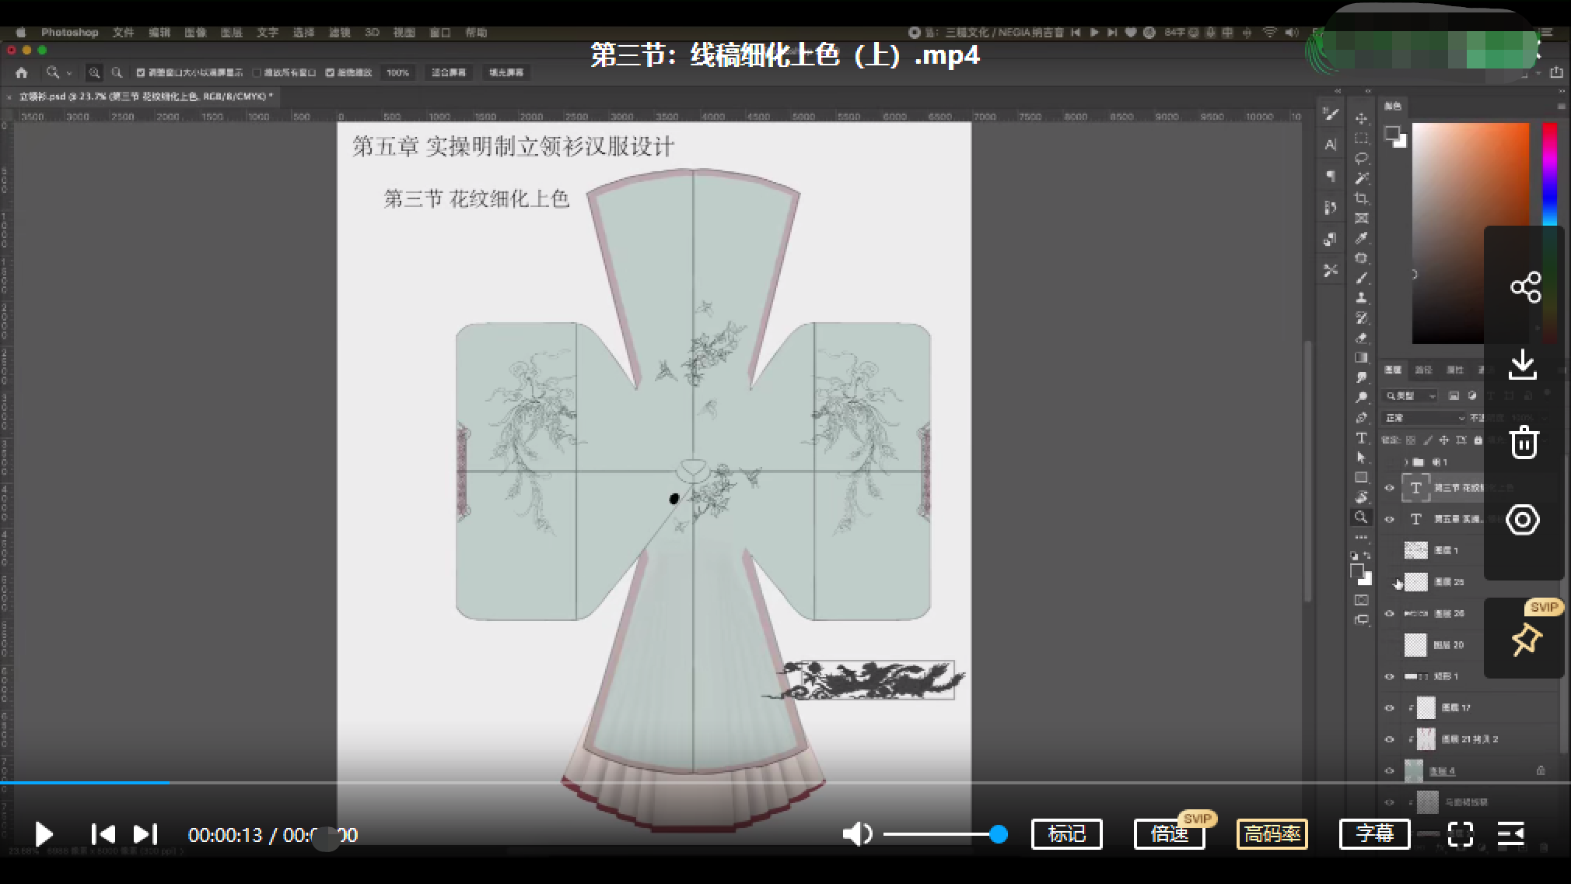Viewport: 1571px width, 884px height.
Task: Select the Crop tool
Action: [1361, 198]
